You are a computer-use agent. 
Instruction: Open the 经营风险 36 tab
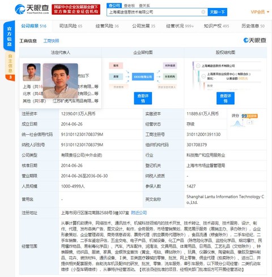click(x=107, y=26)
